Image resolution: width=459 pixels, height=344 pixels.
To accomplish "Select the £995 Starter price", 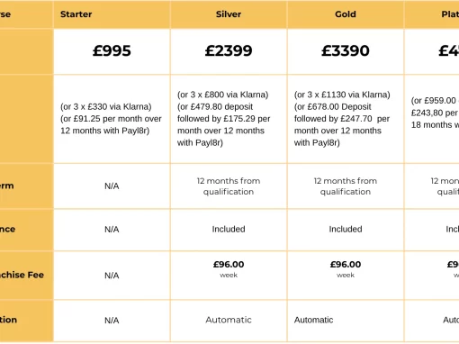I will [112, 50].
